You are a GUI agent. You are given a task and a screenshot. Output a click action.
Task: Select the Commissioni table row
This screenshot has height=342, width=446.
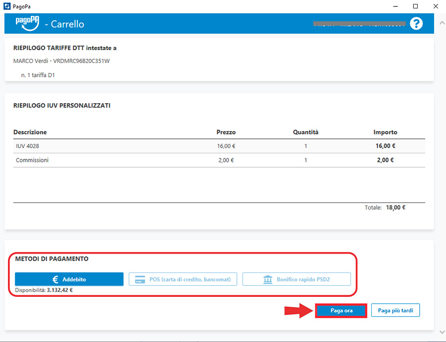tap(219, 160)
